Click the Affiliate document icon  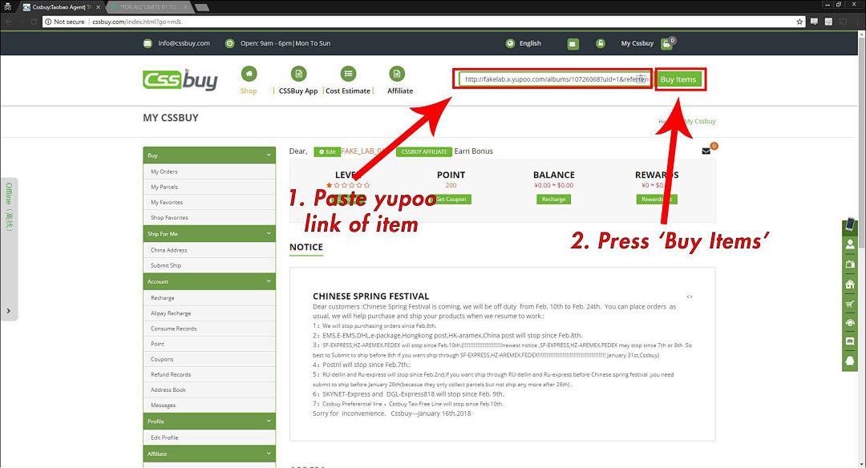coord(397,74)
